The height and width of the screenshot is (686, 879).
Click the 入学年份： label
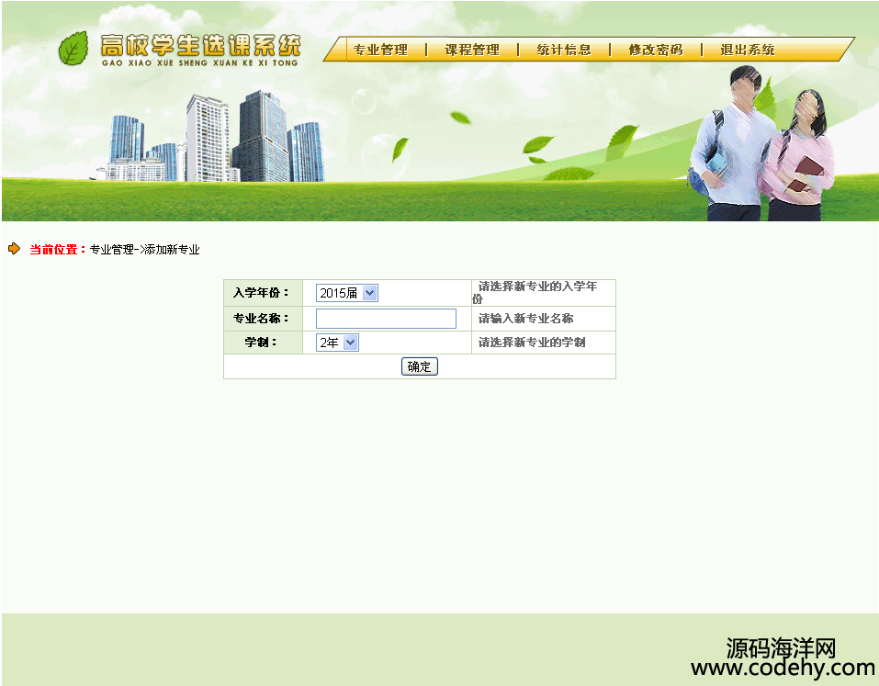[x=261, y=293]
